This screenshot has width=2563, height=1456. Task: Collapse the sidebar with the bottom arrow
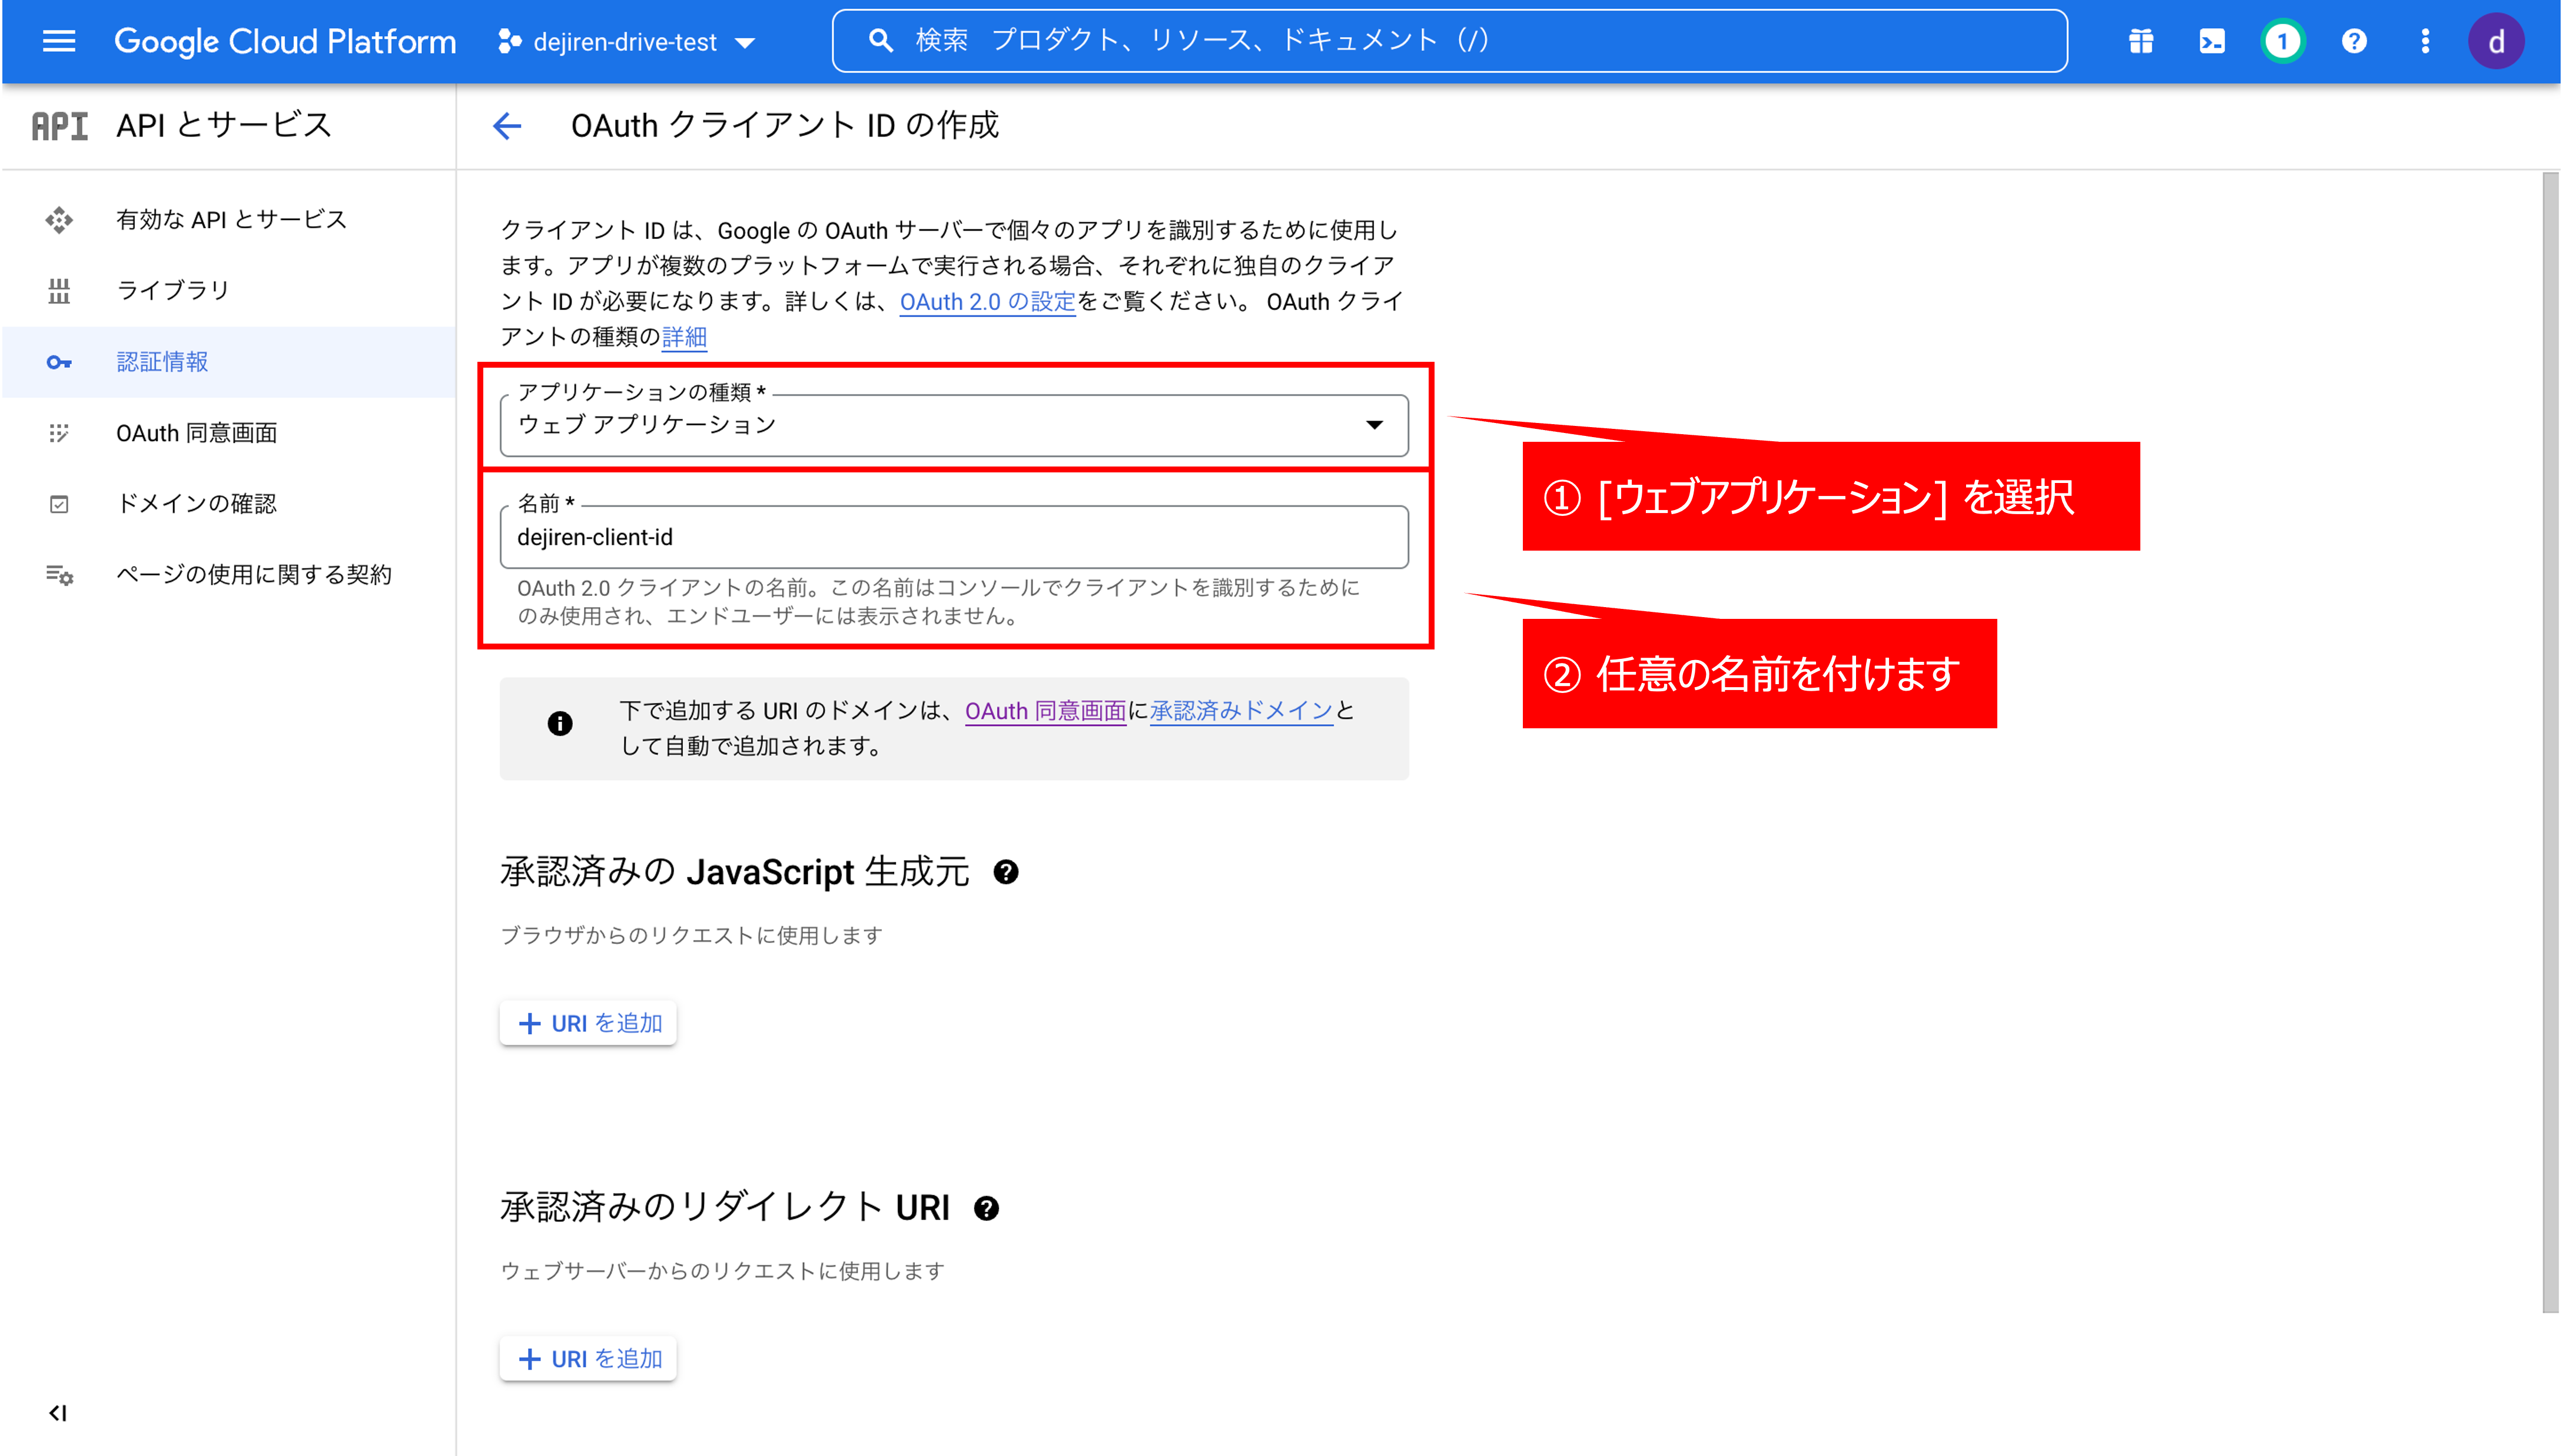click(58, 1413)
